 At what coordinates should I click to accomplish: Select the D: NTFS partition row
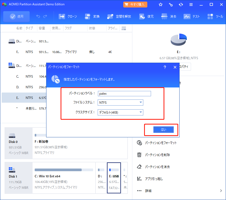coord(24,87)
